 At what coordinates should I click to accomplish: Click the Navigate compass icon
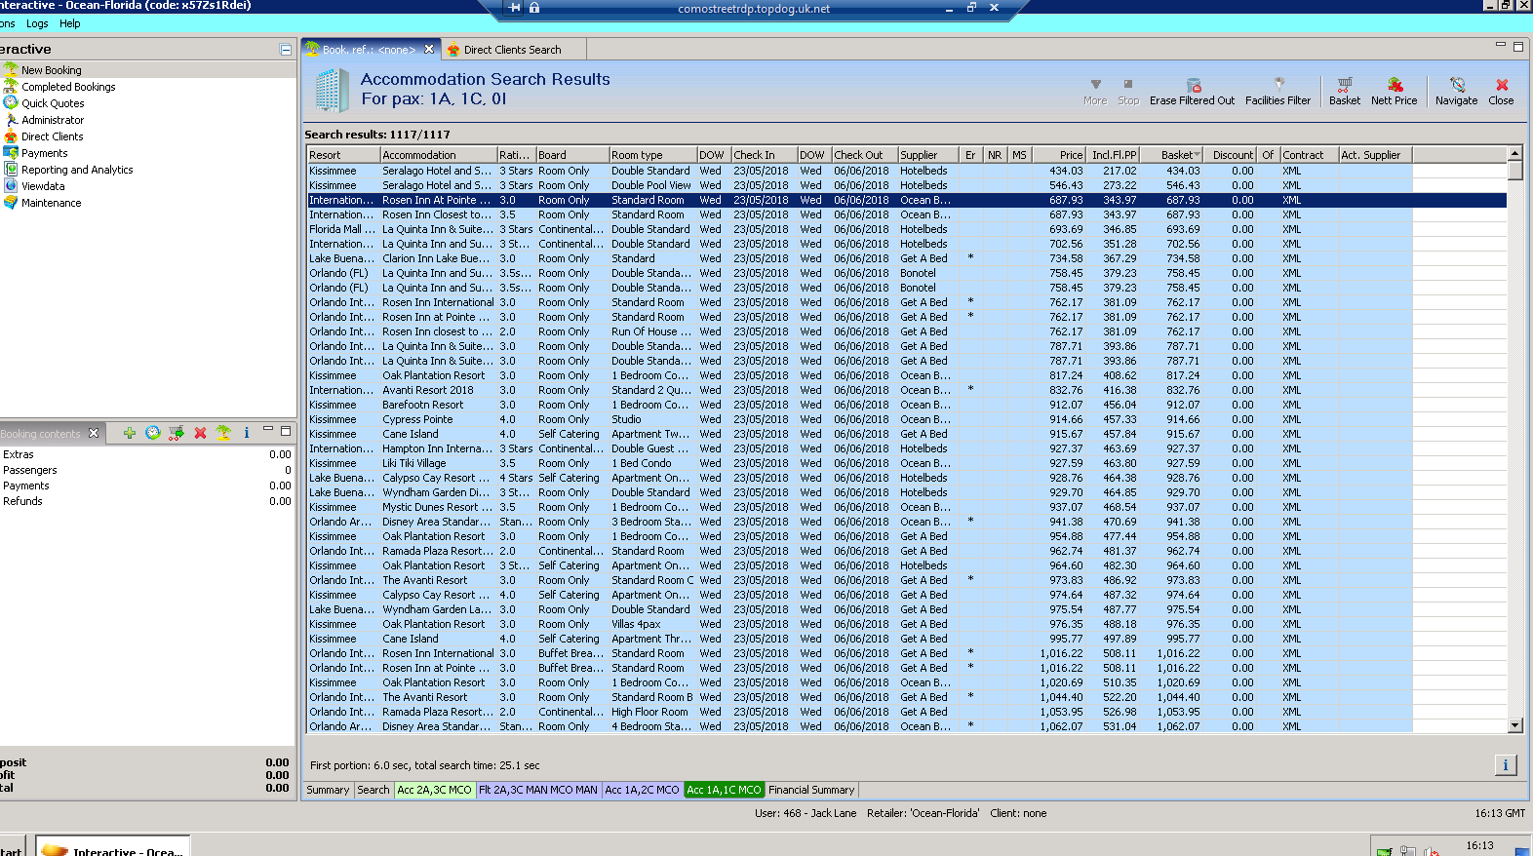pos(1457,85)
